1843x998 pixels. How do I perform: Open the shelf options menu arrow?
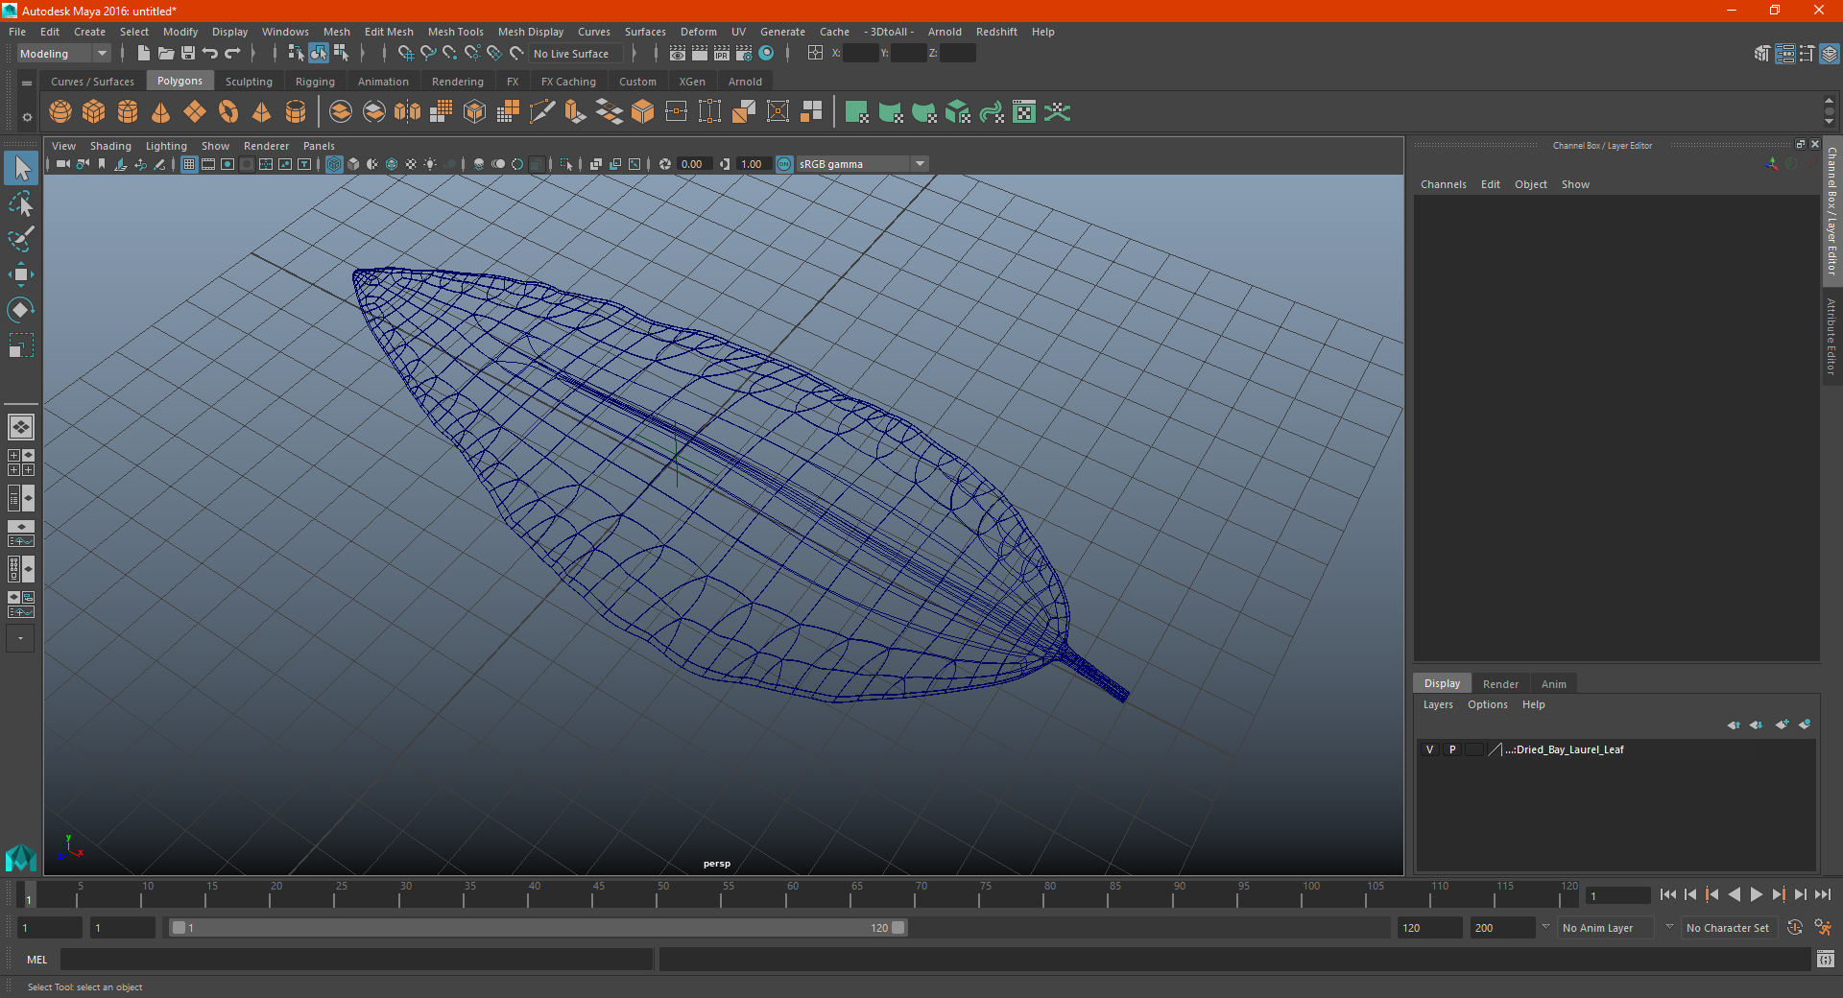pyautogui.click(x=27, y=117)
